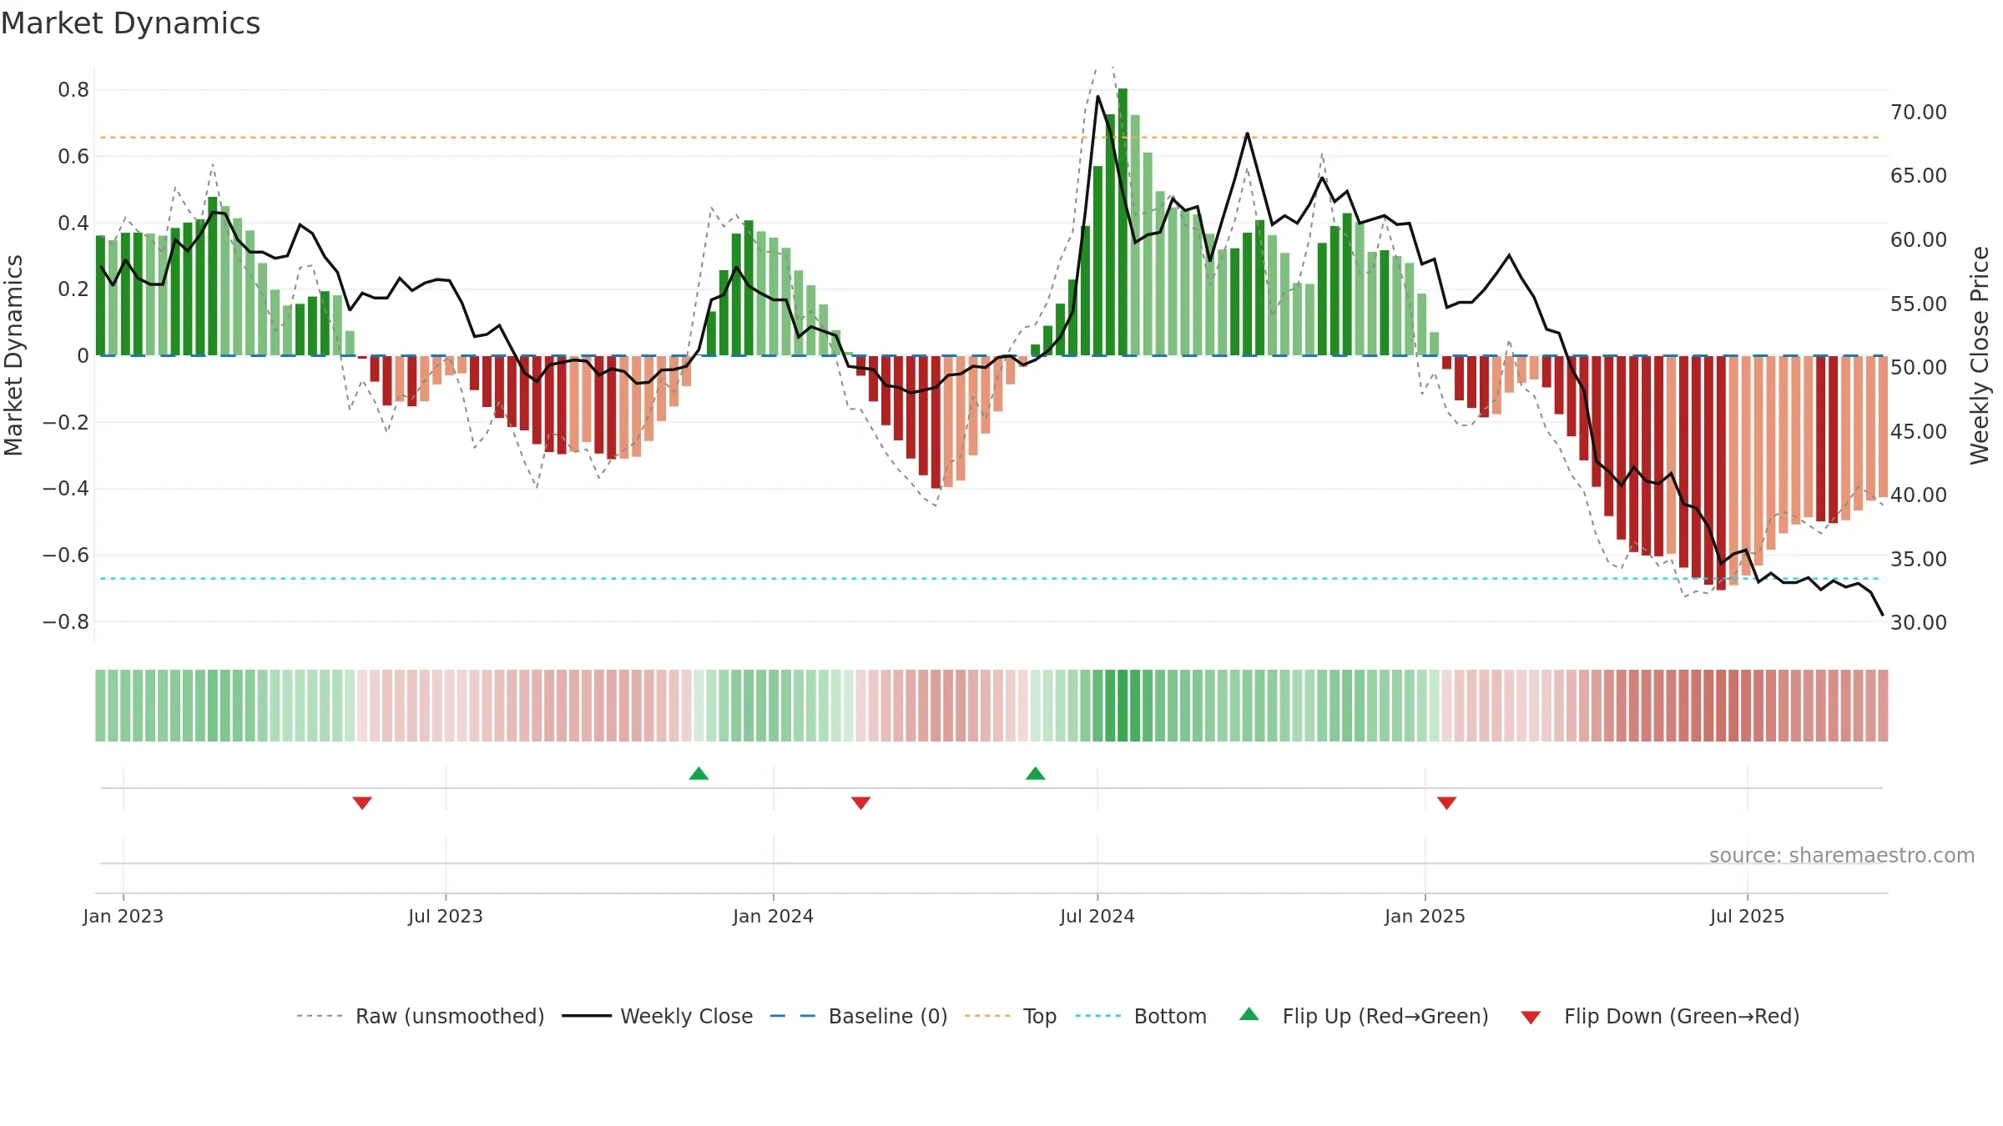
Task: Click the −0.8 left axis tick label
Action: 66,622
